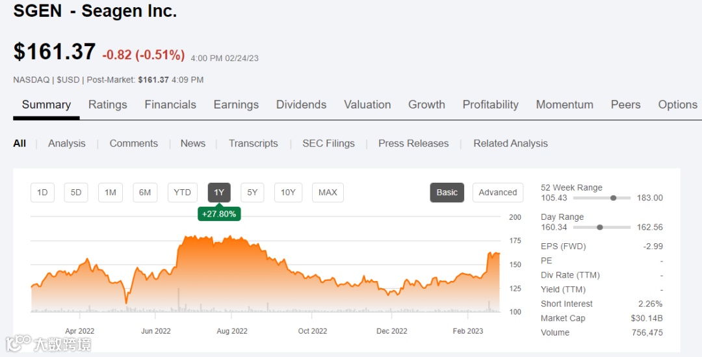Click the 52 Week Range slider marker
The height and width of the screenshot is (357, 702).
[613, 198]
